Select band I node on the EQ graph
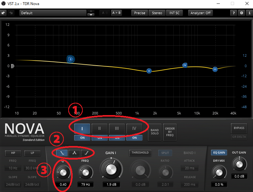The width and height of the screenshot is (253, 192). (70, 59)
